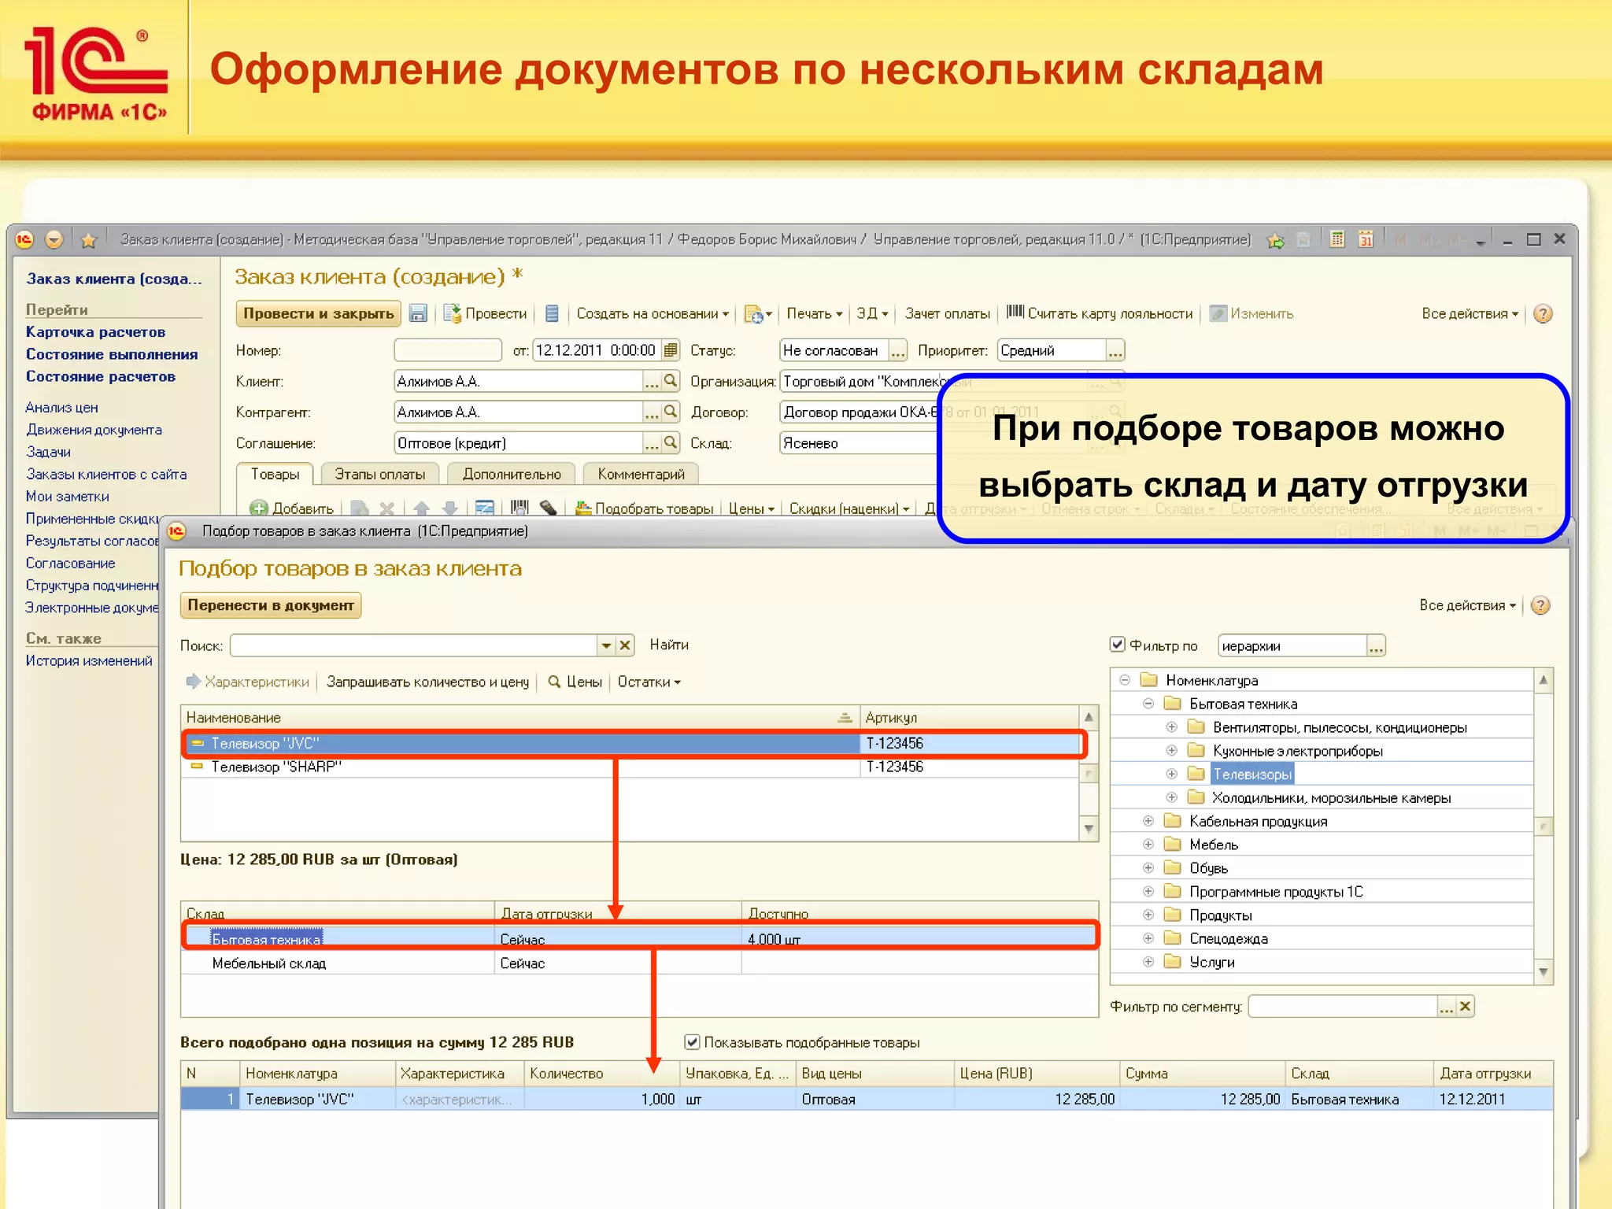1612x1209 pixels.
Task: Click the favorites star in title bar
Action: click(x=88, y=240)
